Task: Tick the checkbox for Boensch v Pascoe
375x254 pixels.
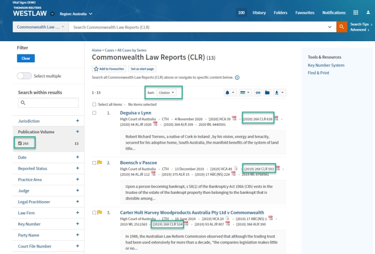Action: coord(94,163)
